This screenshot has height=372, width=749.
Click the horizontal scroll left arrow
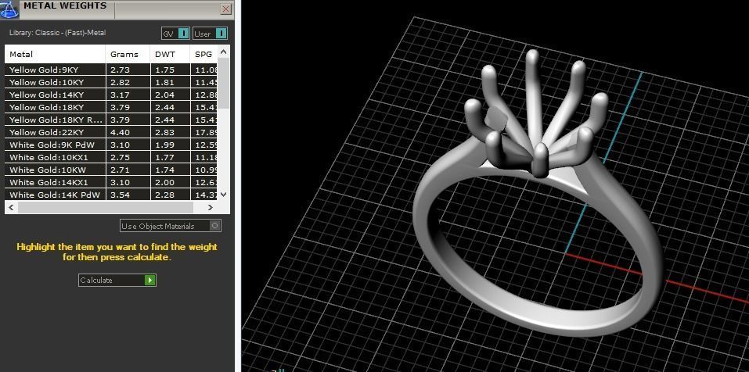12,207
